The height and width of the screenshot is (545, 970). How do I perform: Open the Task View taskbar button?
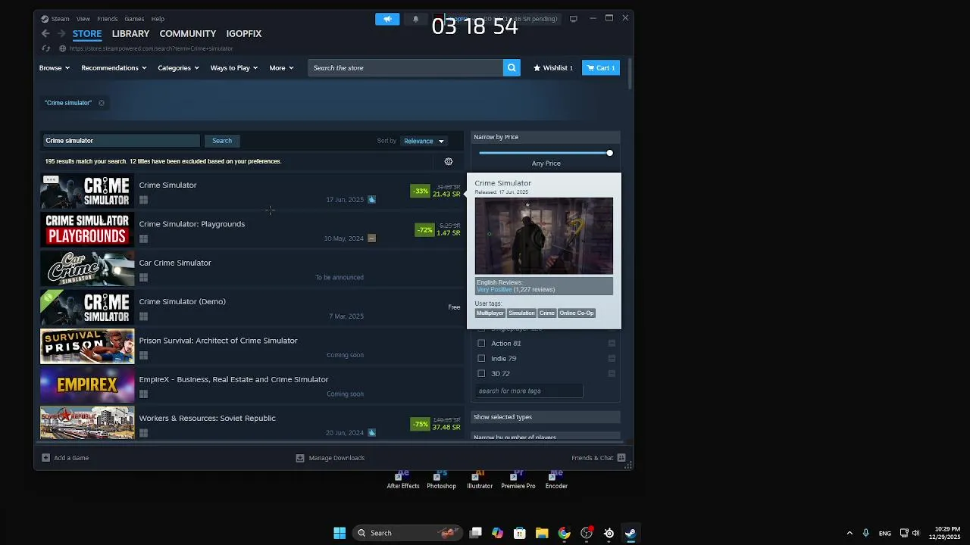pos(475,533)
